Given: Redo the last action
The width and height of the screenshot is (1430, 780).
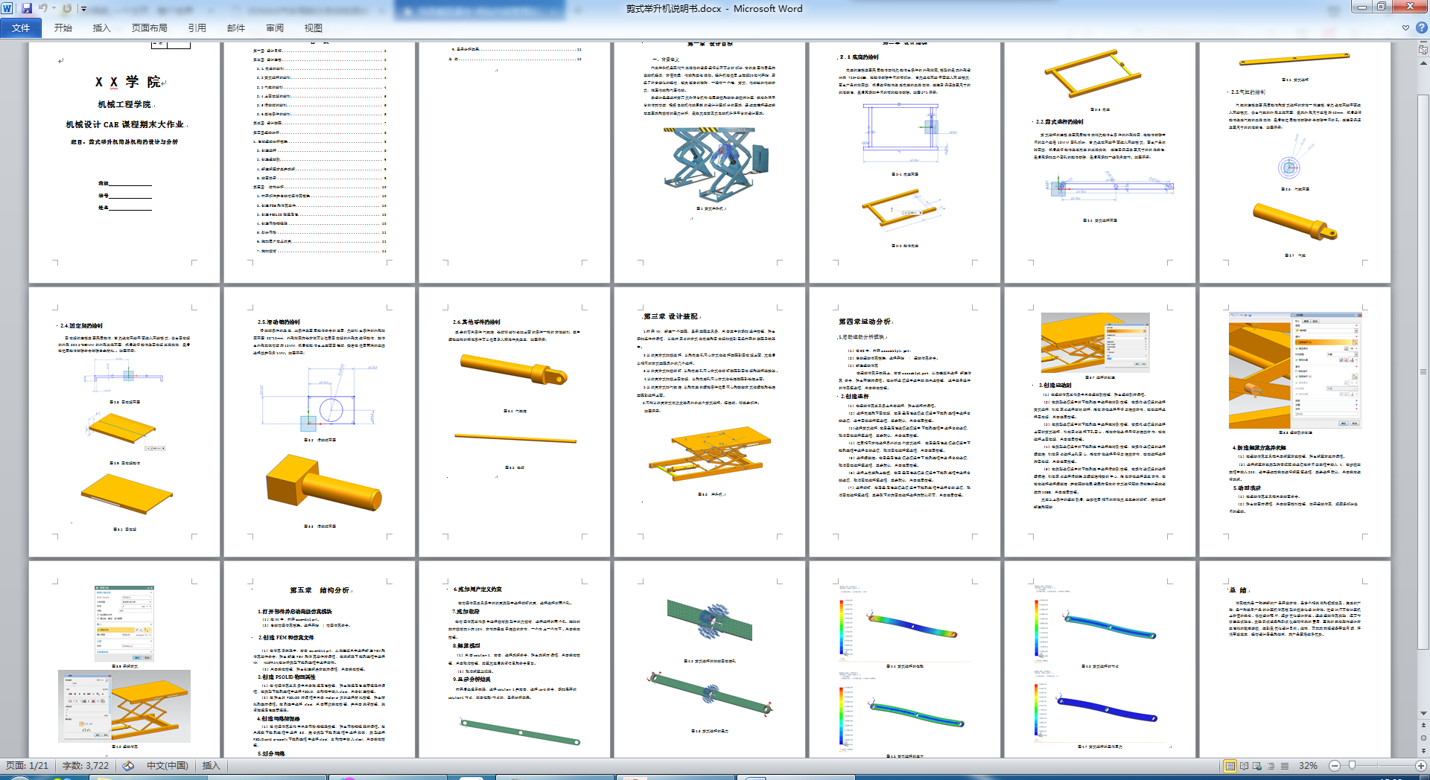Looking at the screenshot, I should [x=68, y=8].
